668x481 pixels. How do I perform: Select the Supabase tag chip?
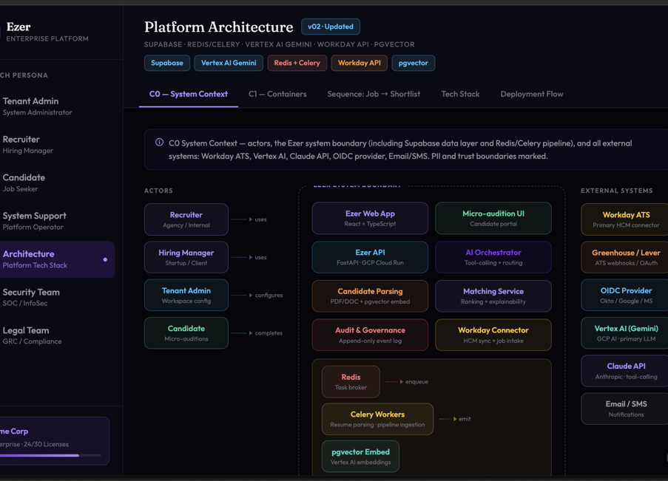click(x=167, y=63)
